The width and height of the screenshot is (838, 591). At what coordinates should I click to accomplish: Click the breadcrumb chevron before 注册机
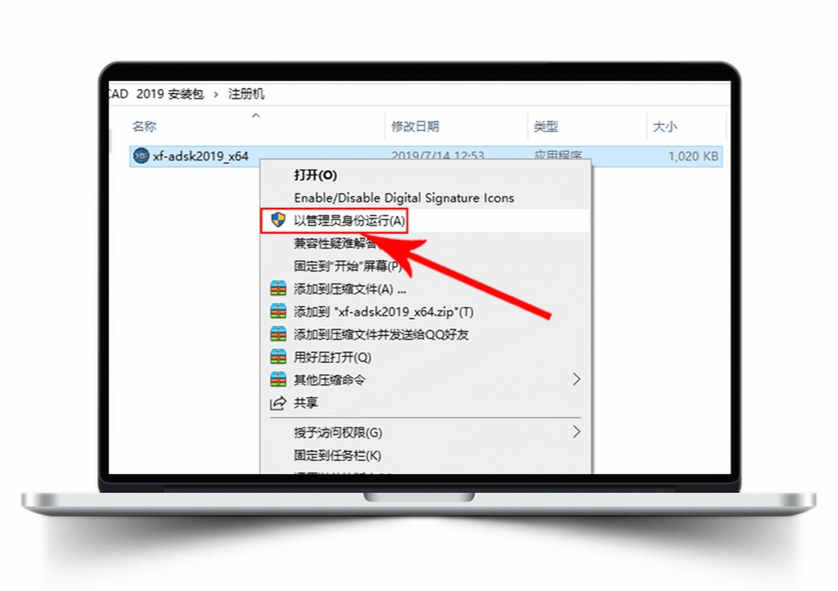pyautogui.click(x=216, y=95)
